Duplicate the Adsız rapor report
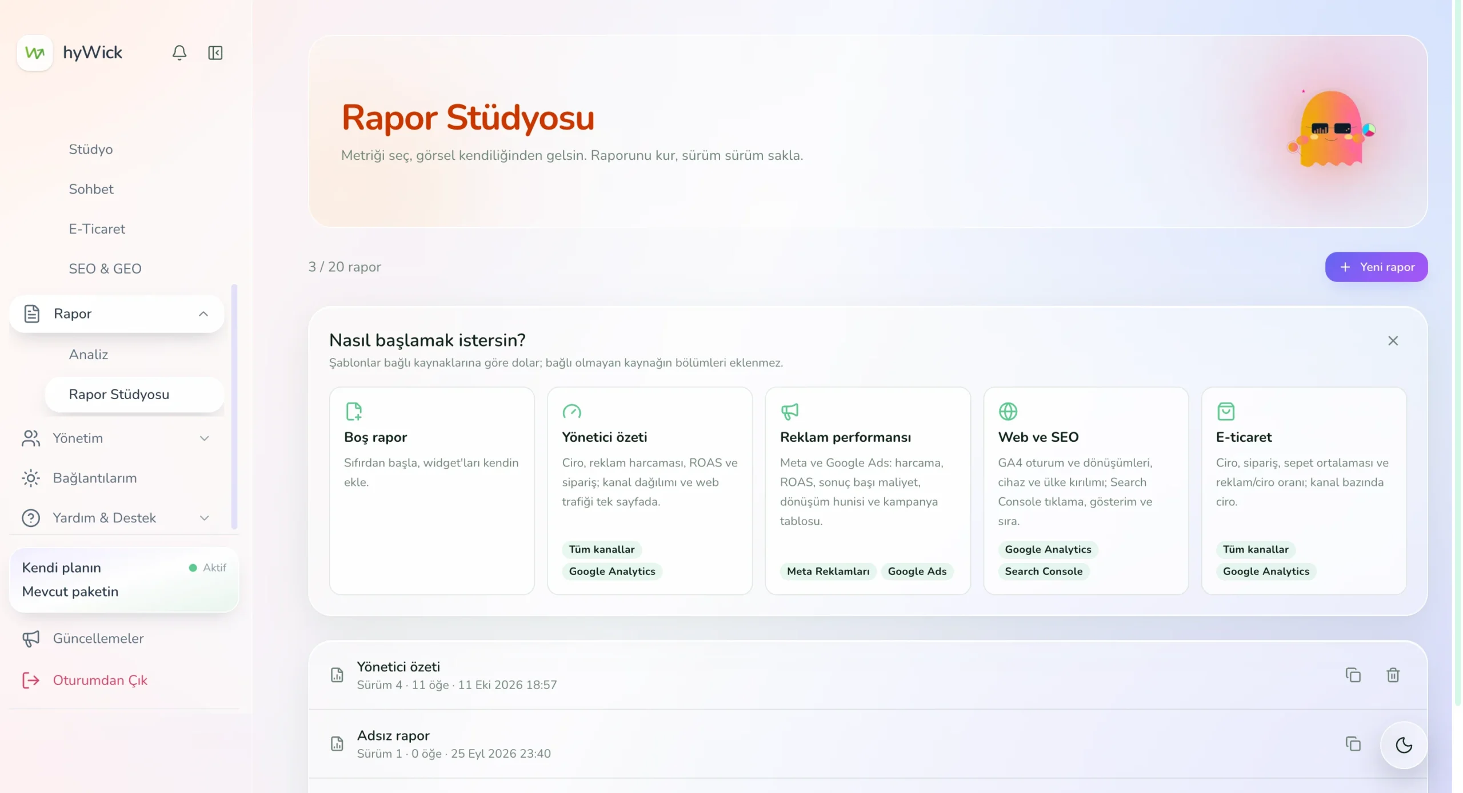Viewport: 1463px width, 793px height. click(x=1353, y=743)
